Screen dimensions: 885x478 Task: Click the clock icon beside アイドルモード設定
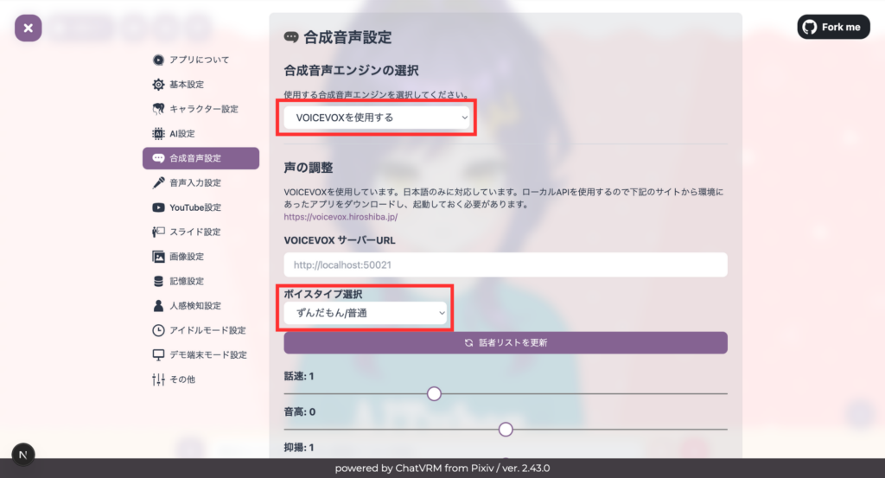[x=158, y=330]
